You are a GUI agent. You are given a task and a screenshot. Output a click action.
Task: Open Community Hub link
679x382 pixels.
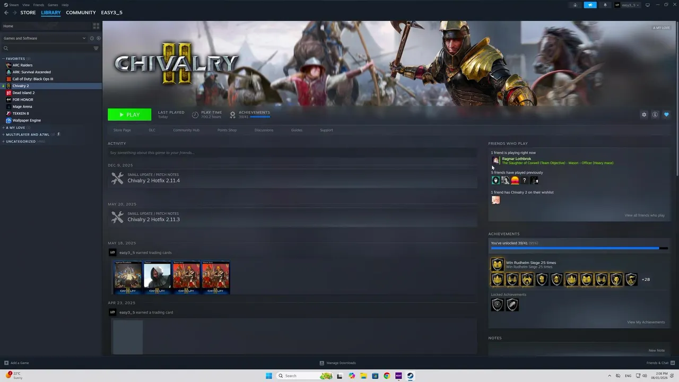tap(186, 130)
